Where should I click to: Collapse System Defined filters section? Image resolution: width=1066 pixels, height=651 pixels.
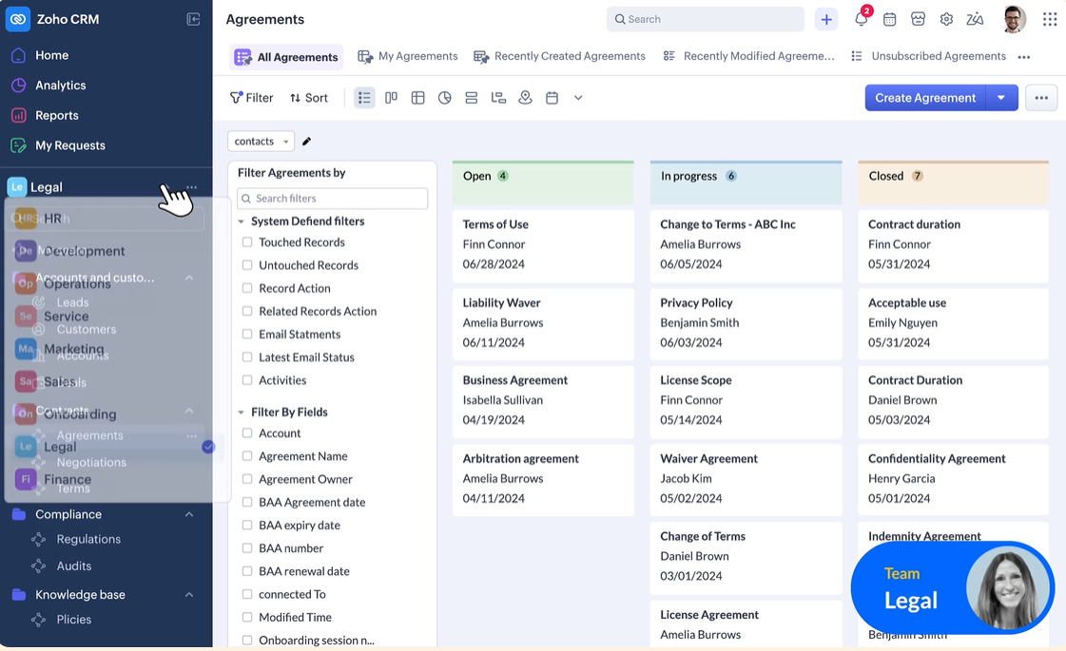[241, 221]
